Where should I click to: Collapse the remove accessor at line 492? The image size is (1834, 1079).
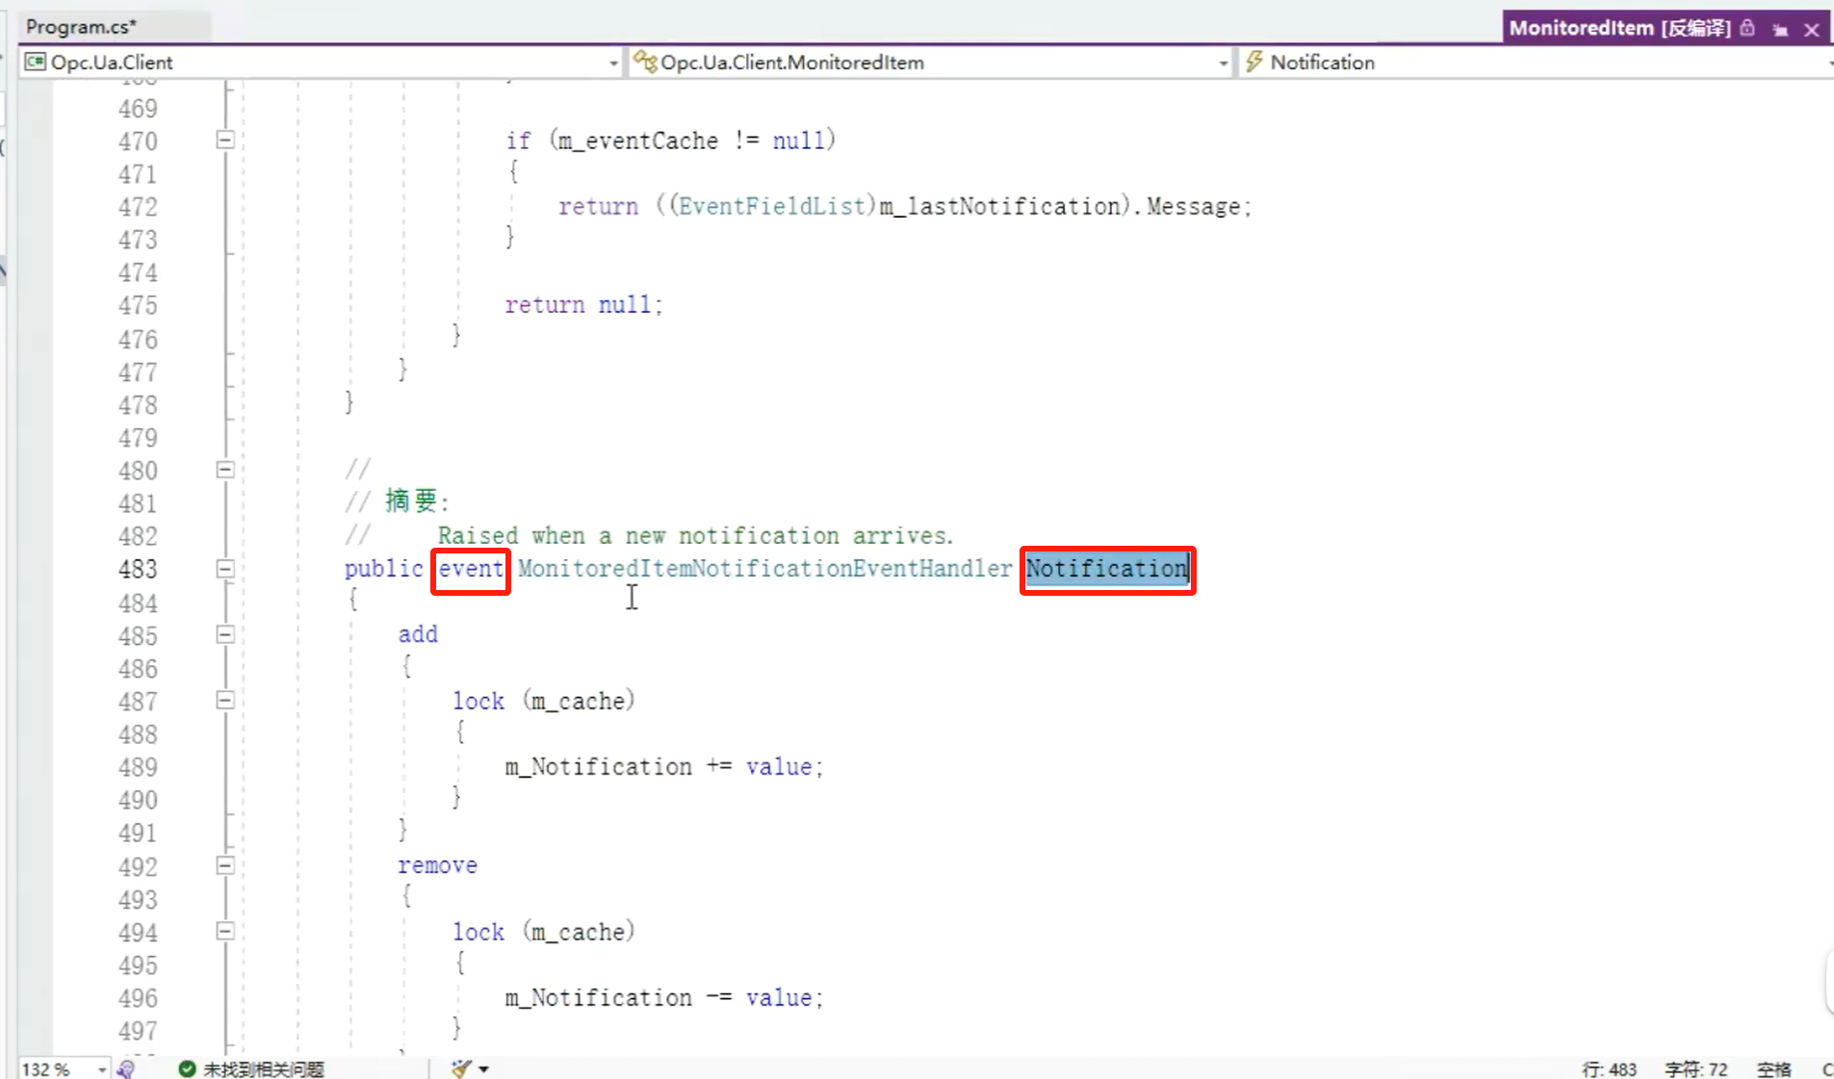click(x=225, y=865)
